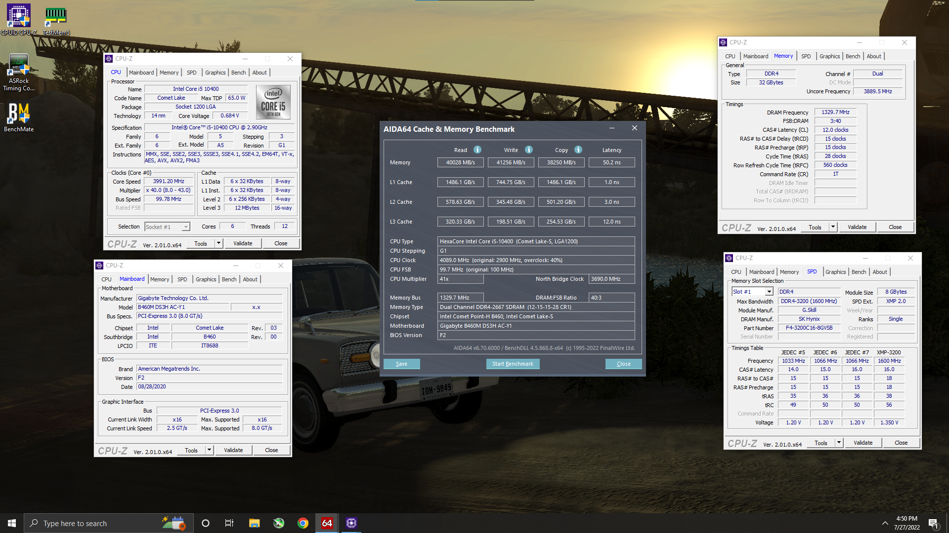Viewport: 949px width, 533px height.
Task: Click the Intel Core i5 logo in CPU-Z
Action: pos(273,102)
